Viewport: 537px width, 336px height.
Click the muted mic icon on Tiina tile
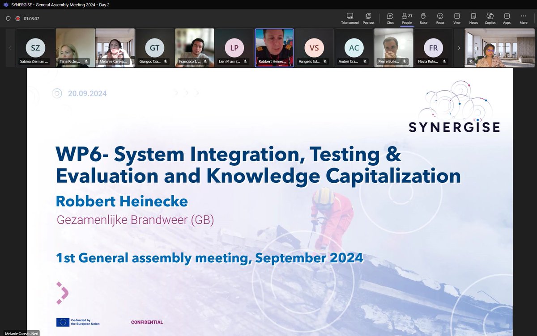click(86, 61)
